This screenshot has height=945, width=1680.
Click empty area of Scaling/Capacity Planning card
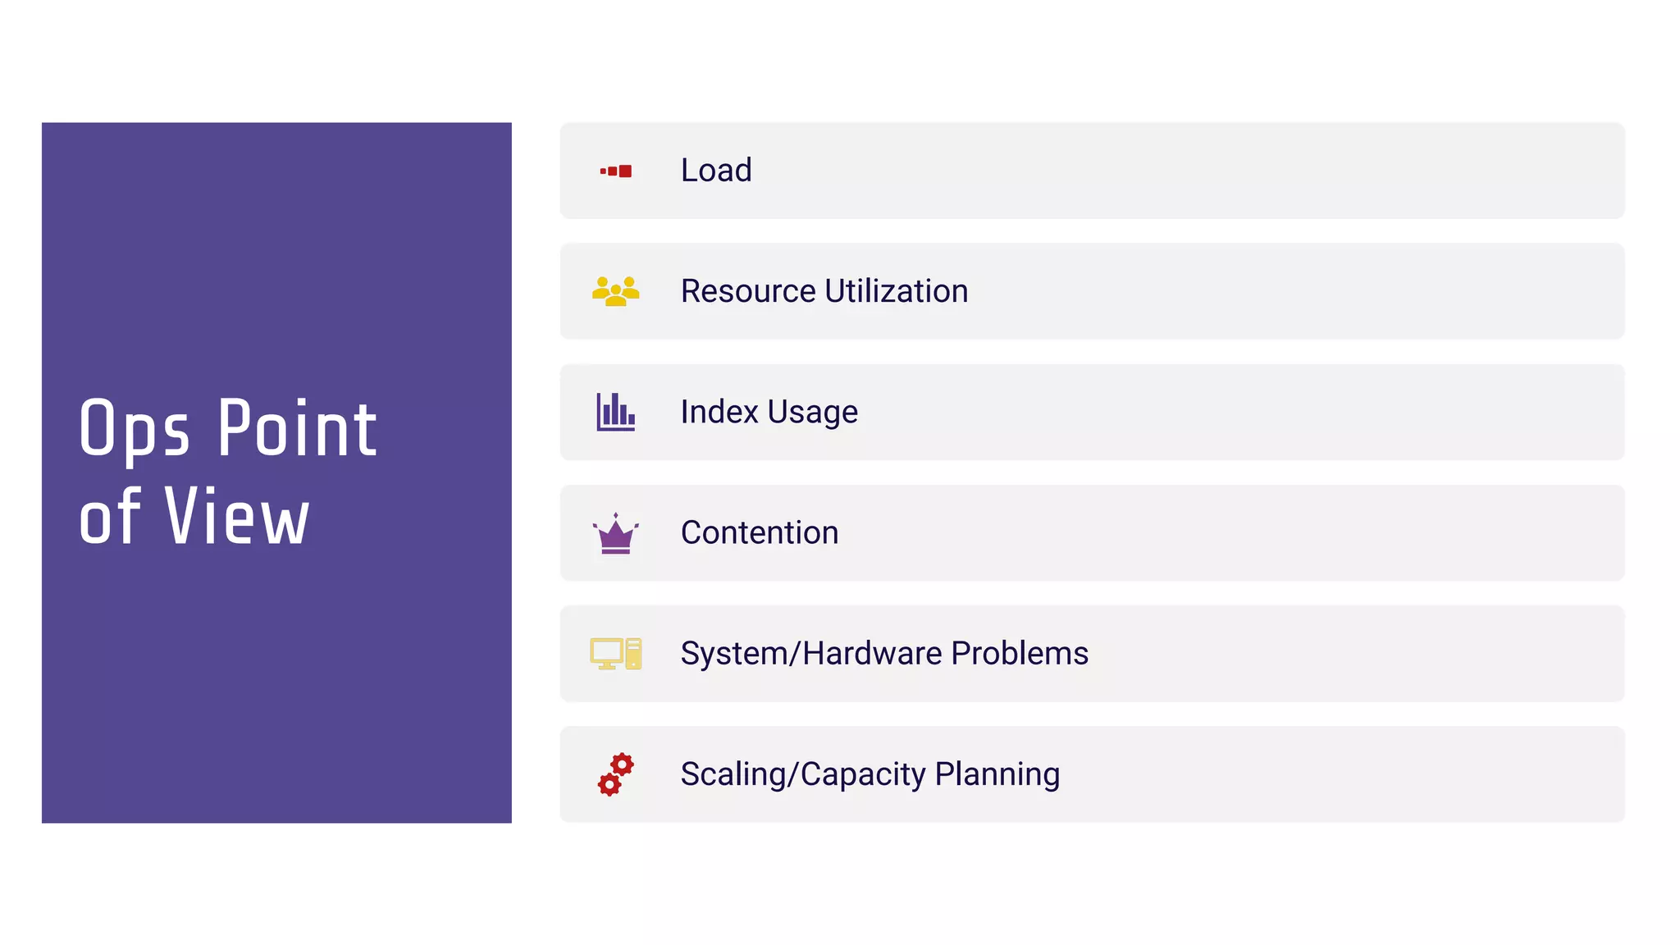1312,774
